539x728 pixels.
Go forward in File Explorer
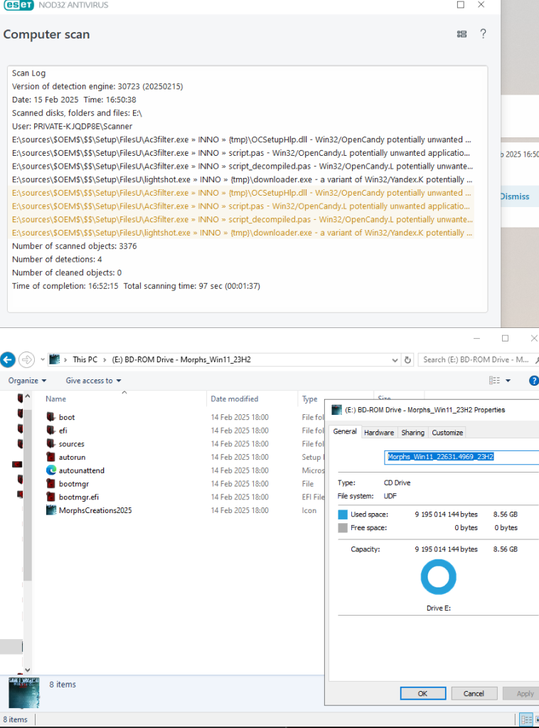coord(27,359)
